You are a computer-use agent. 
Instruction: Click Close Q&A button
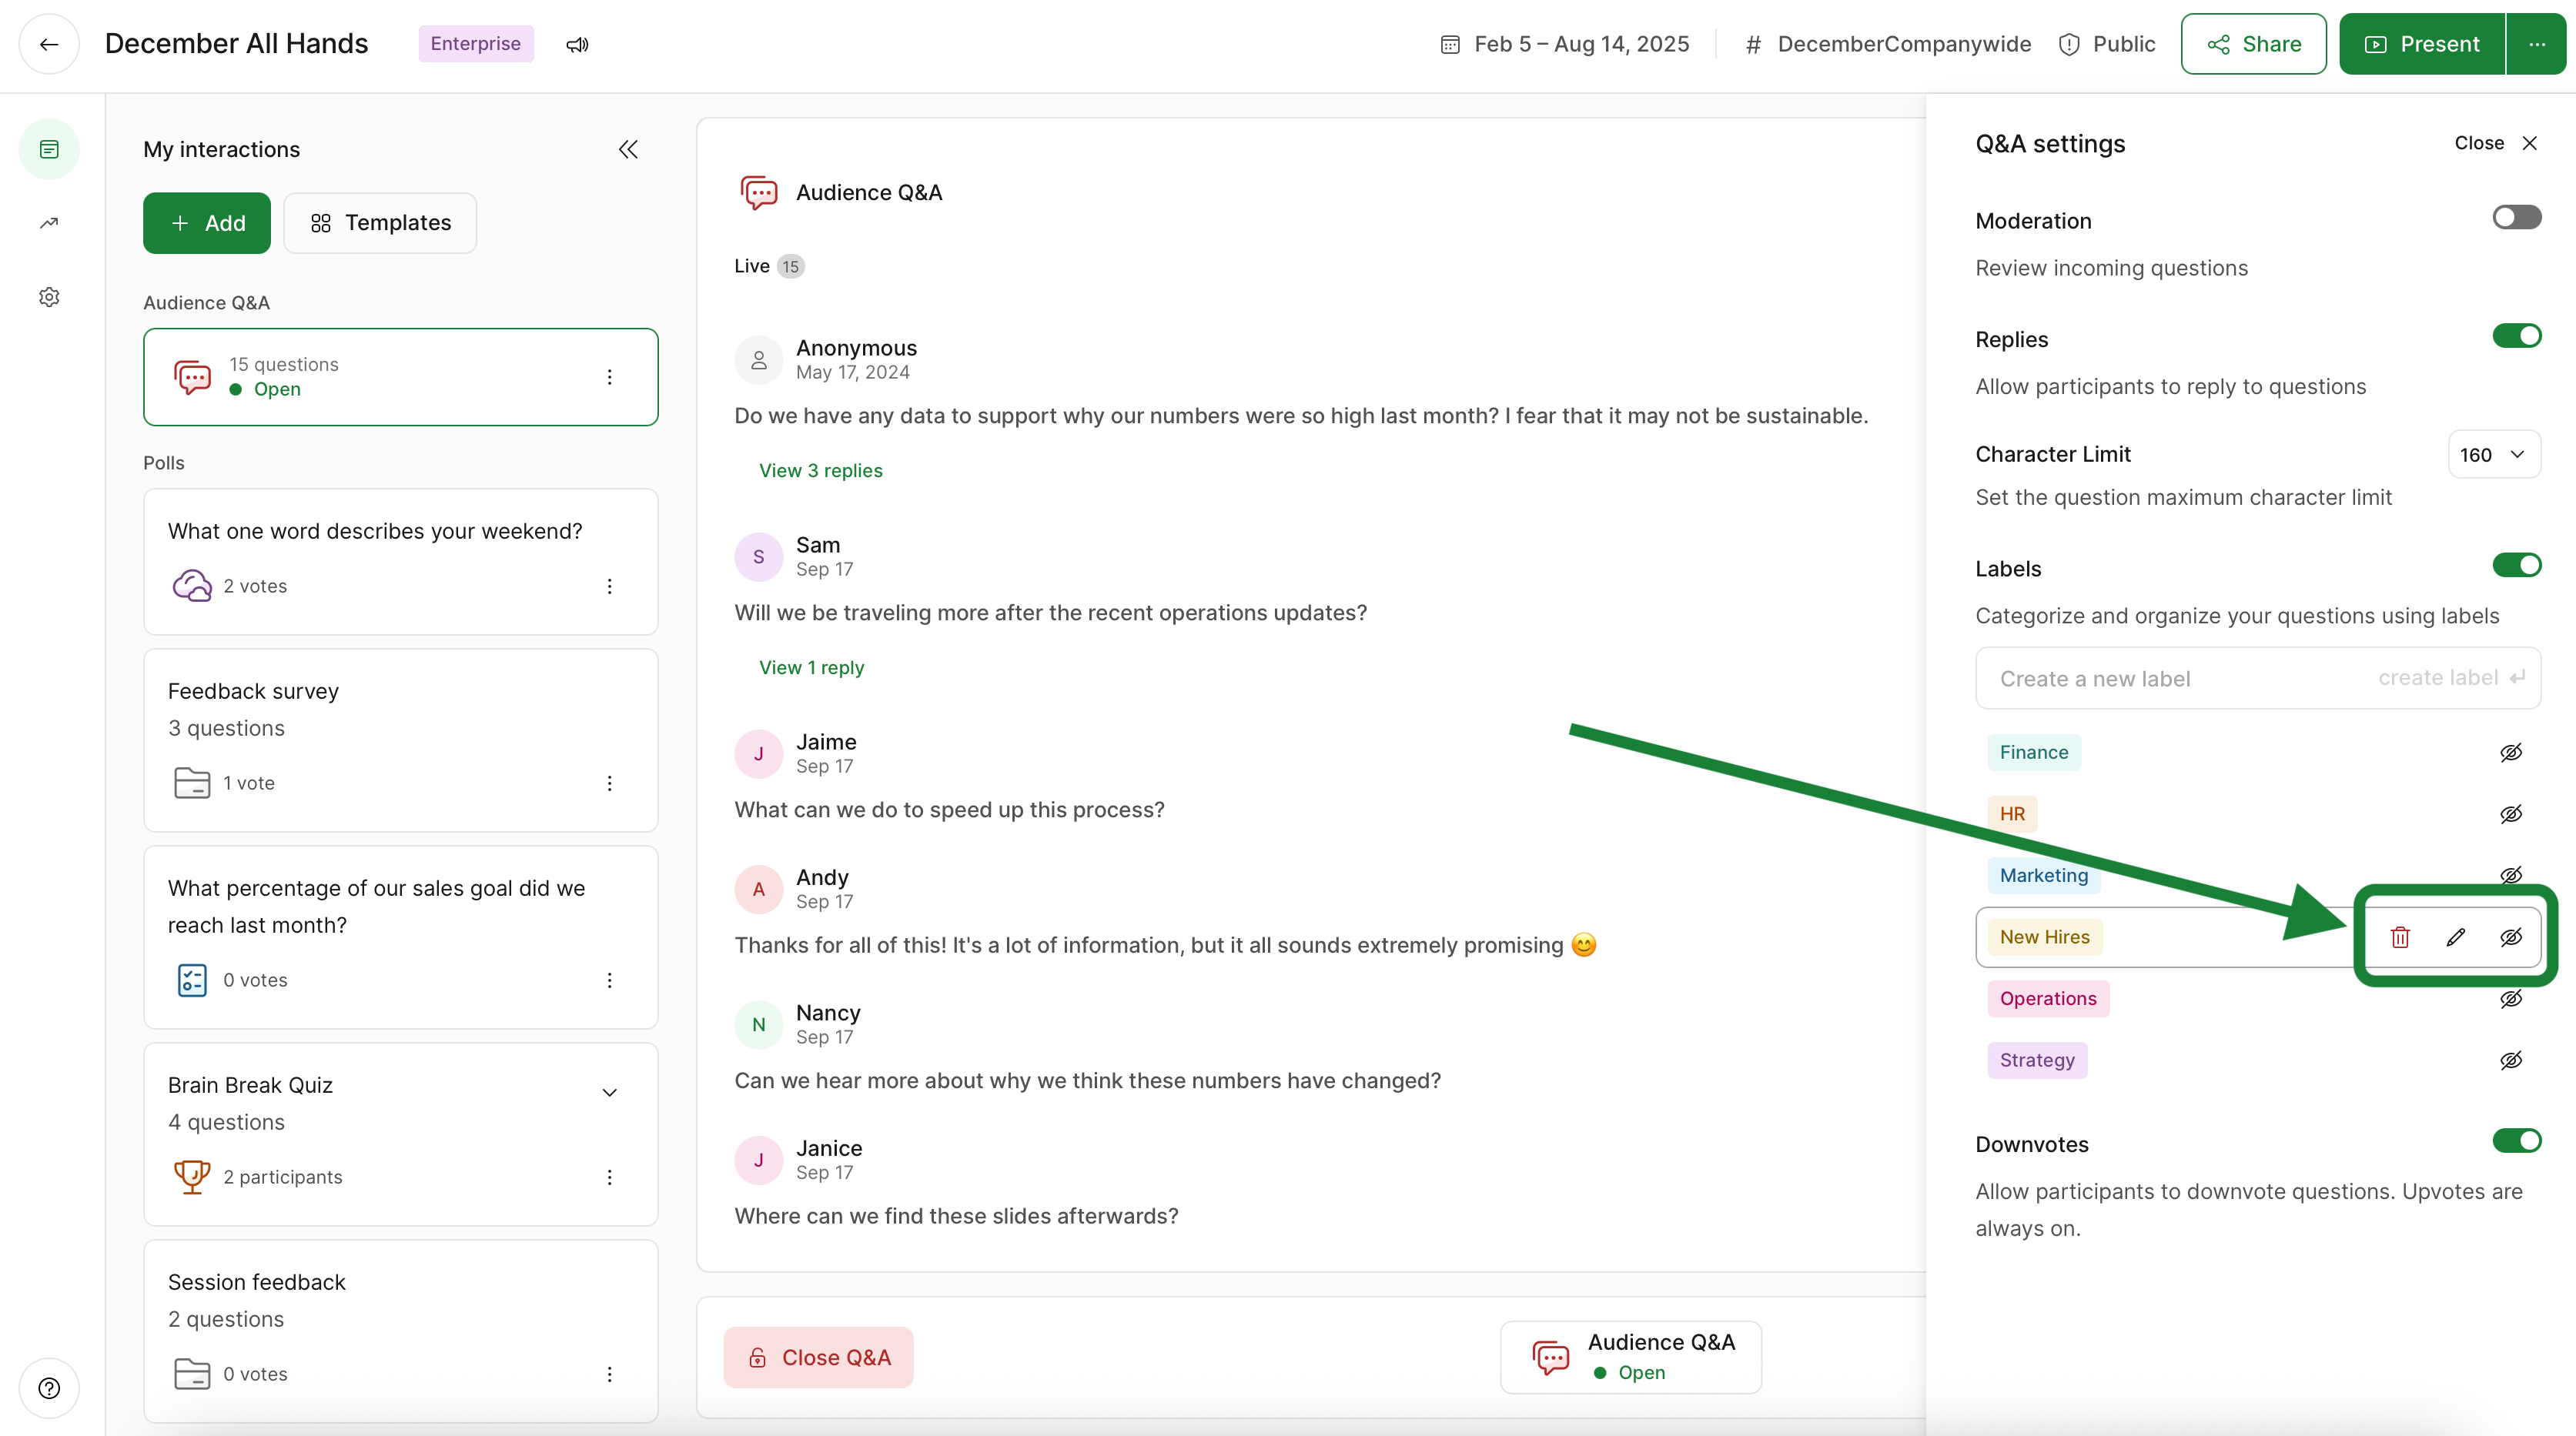click(818, 1358)
